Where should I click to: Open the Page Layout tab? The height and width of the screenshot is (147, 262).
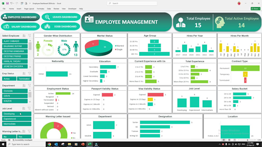pyautogui.click(x=29, y=9)
